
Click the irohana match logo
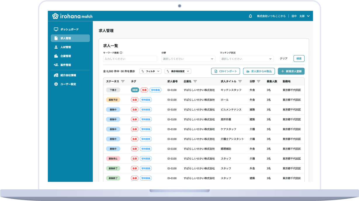pos(72,16)
